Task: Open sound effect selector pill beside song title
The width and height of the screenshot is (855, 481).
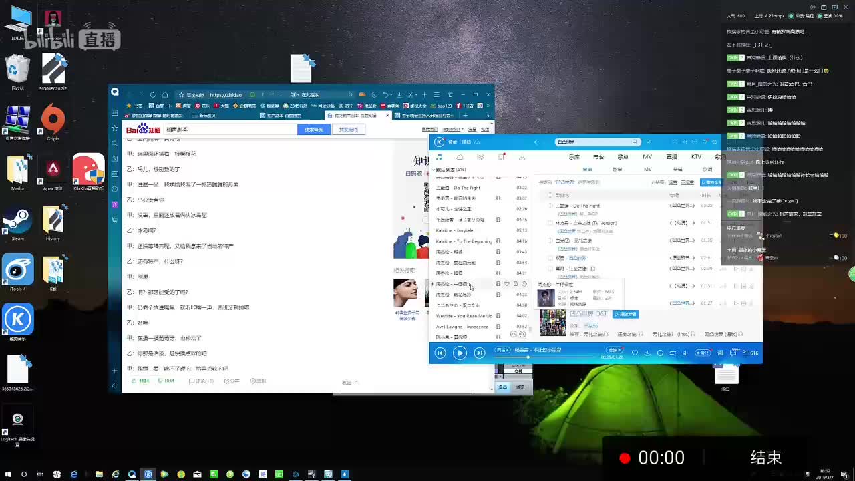Action: 502,350
